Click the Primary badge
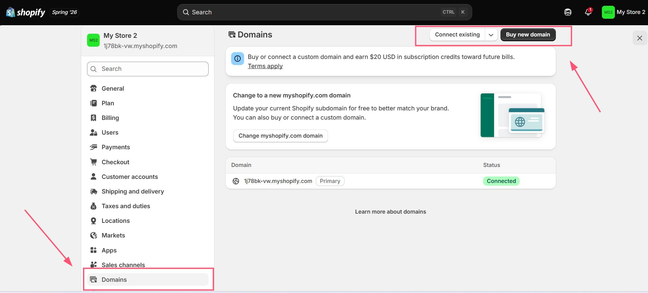The image size is (648, 293). pyautogui.click(x=330, y=181)
